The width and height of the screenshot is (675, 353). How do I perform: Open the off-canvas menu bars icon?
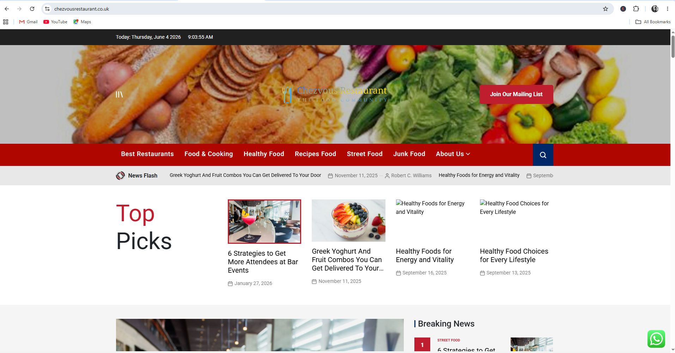coord(119,94)
